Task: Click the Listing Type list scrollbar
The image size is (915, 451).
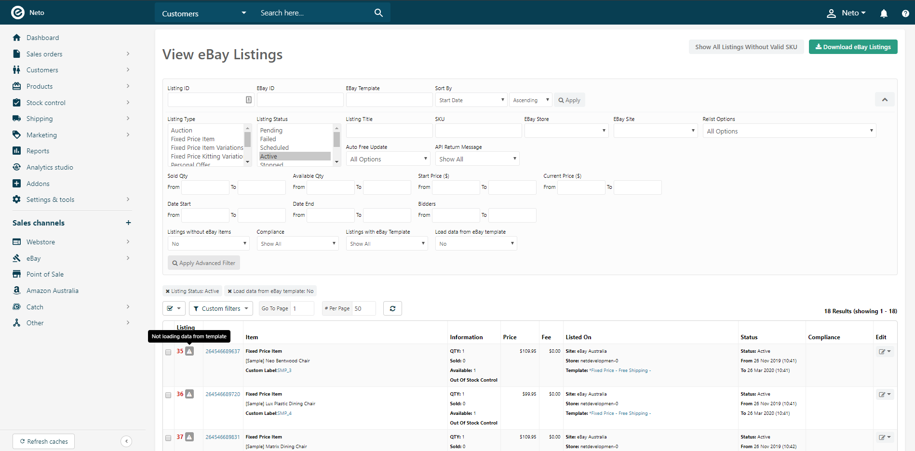Action: [248, 145]
